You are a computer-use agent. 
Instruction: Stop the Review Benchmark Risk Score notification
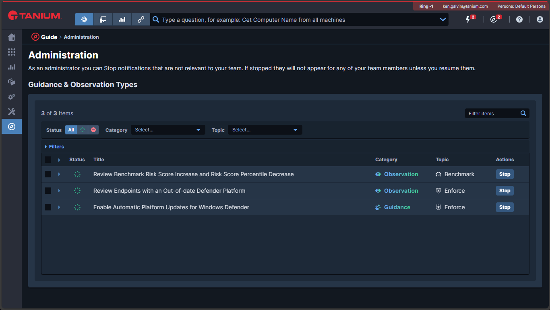[x=505, y=174]
